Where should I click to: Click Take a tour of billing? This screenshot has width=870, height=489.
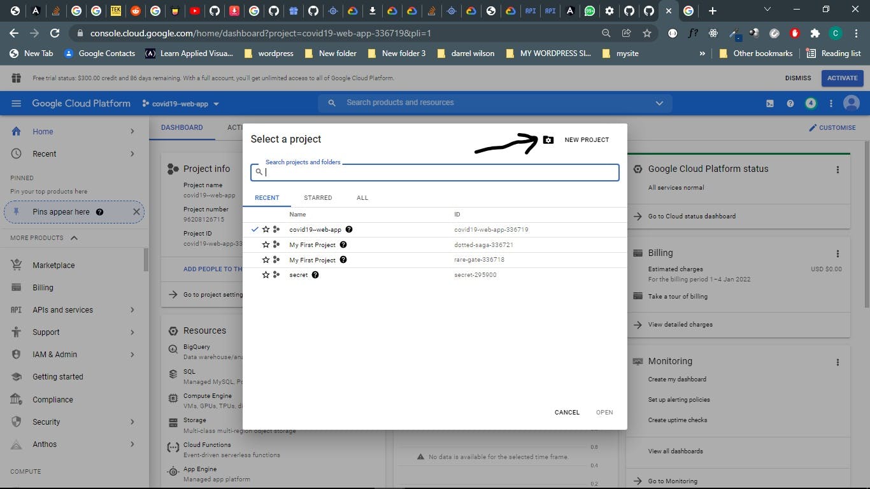(678, 296)
